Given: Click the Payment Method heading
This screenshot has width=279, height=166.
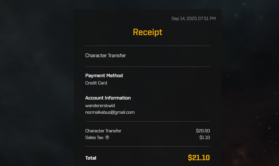Looking at the screenshot, I should [x=104, y=75].
